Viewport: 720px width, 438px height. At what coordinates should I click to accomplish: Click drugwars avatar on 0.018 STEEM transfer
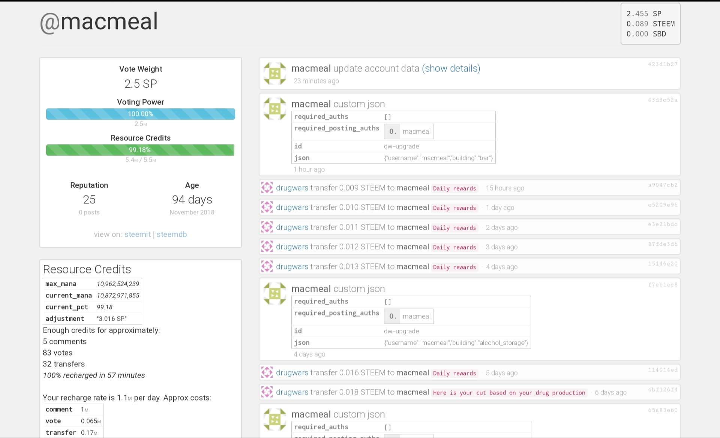pyautogui.click(x=267, y=392)
